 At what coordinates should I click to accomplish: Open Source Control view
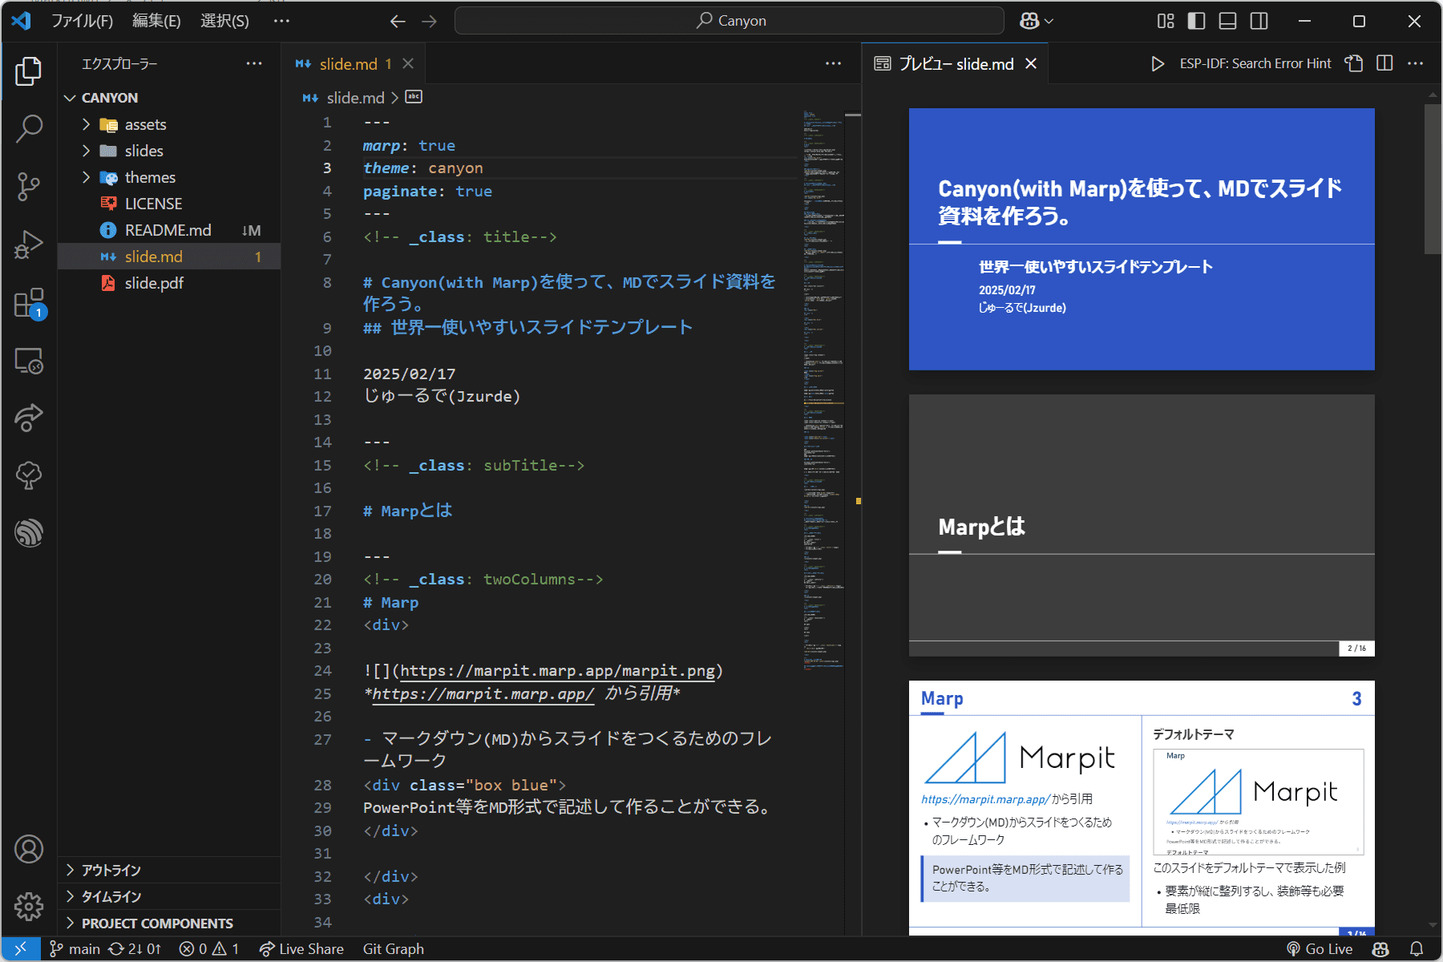click(x=29, y=186)
